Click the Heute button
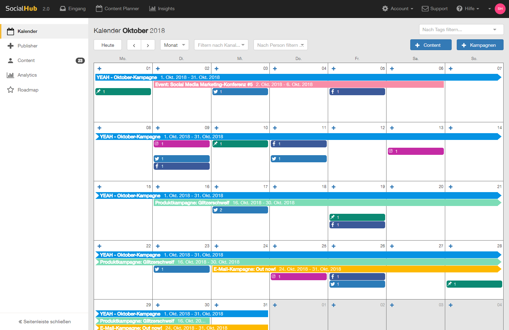The height and width of the screenshot is (330, 509). (108, 45)
